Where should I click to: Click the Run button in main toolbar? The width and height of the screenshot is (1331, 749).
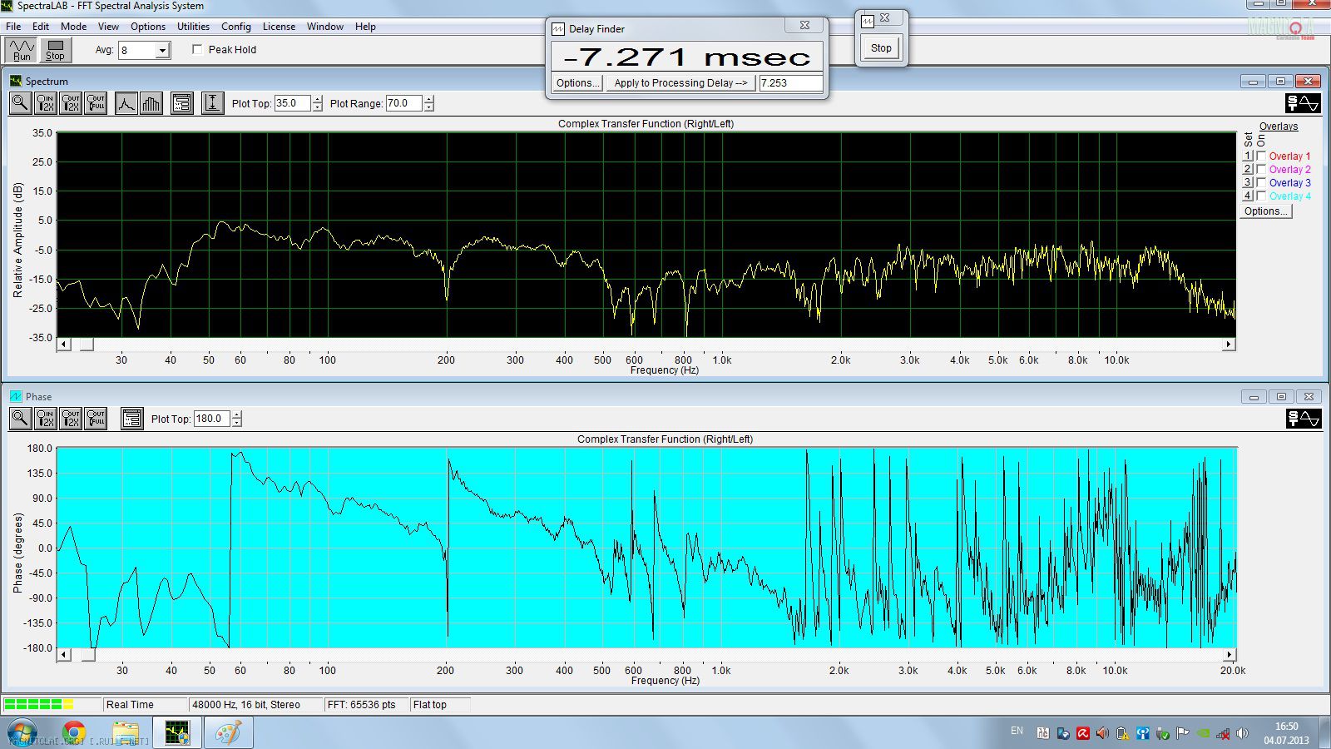[22, 50]
